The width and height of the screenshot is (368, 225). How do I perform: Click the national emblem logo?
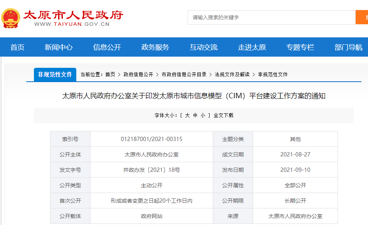10,18
